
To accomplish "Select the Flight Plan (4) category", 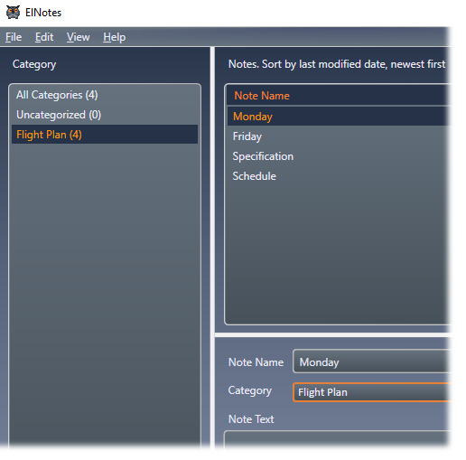I will (x=105, y=135).
